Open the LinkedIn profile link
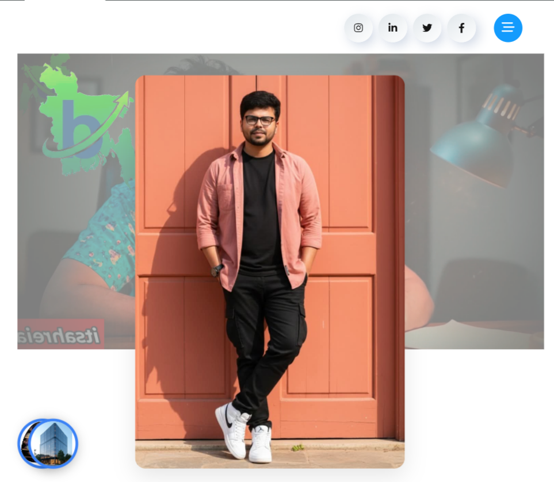The height and width of the screenshot is (482, 554). 392,28
